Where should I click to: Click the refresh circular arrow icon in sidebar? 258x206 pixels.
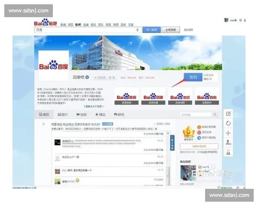click(x=228, y=123)
